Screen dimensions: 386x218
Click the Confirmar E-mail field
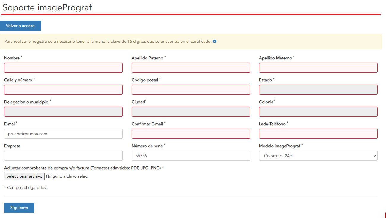click(x=191, y=134)
